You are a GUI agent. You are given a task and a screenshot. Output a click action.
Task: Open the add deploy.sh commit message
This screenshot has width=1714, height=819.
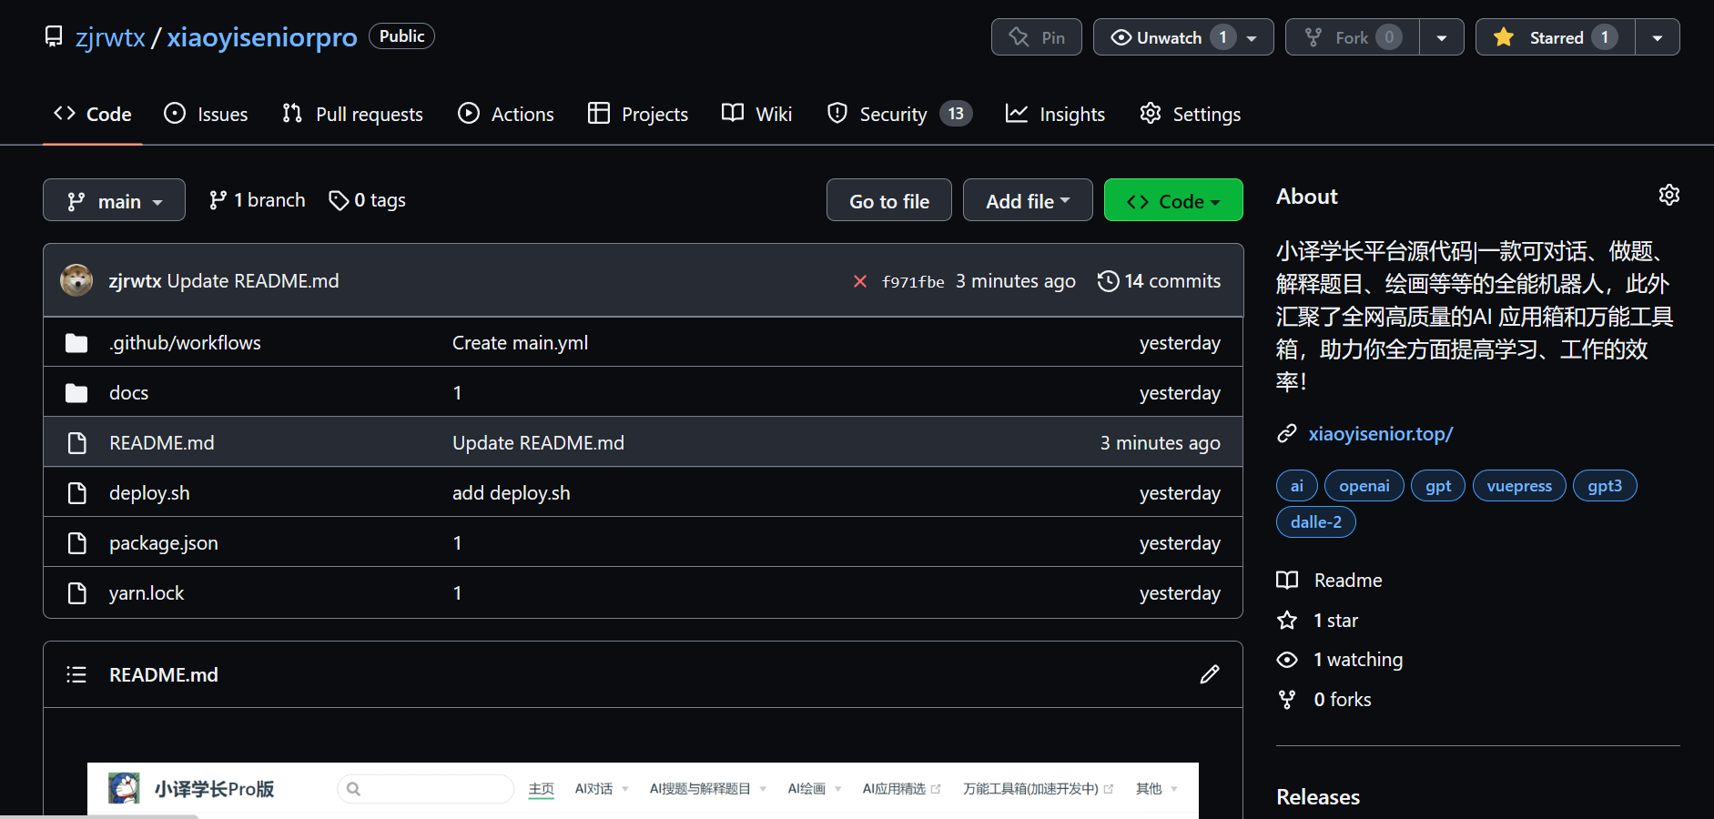512,493
